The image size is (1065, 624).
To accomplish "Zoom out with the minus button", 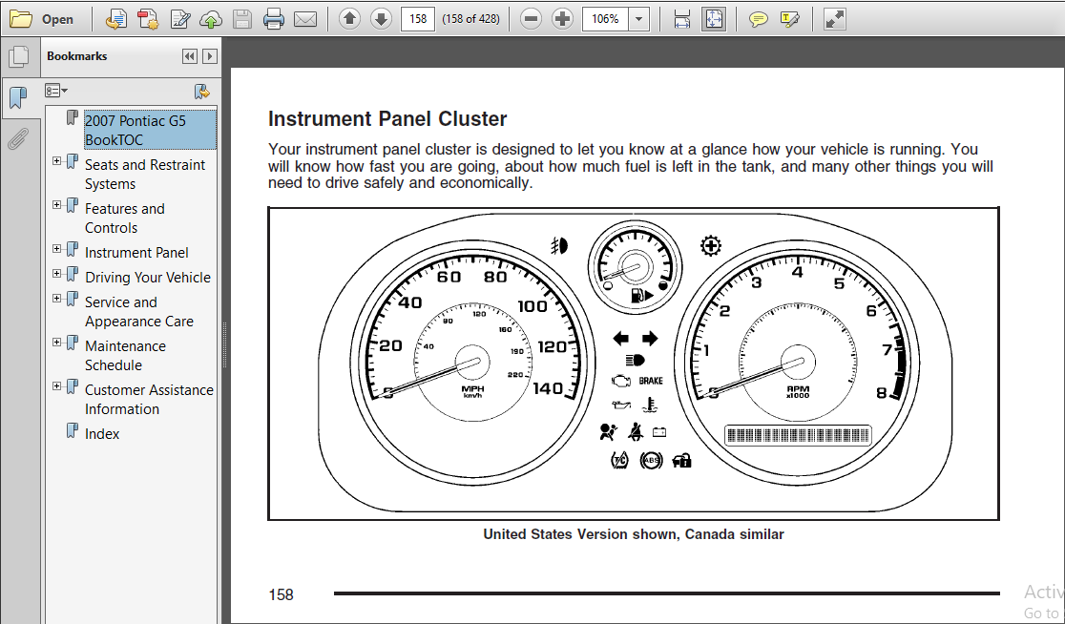I will 531,19.
